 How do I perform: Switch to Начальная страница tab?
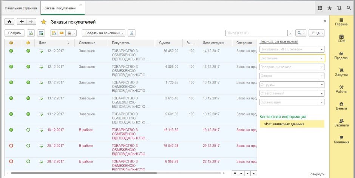click(x=21, y=8)
